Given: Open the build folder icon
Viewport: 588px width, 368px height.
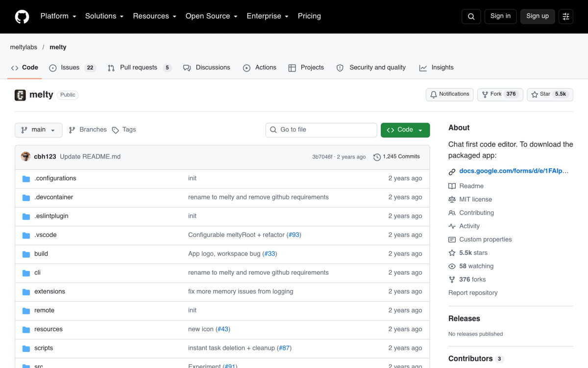Looking at the screenshot, I should 26,254.
